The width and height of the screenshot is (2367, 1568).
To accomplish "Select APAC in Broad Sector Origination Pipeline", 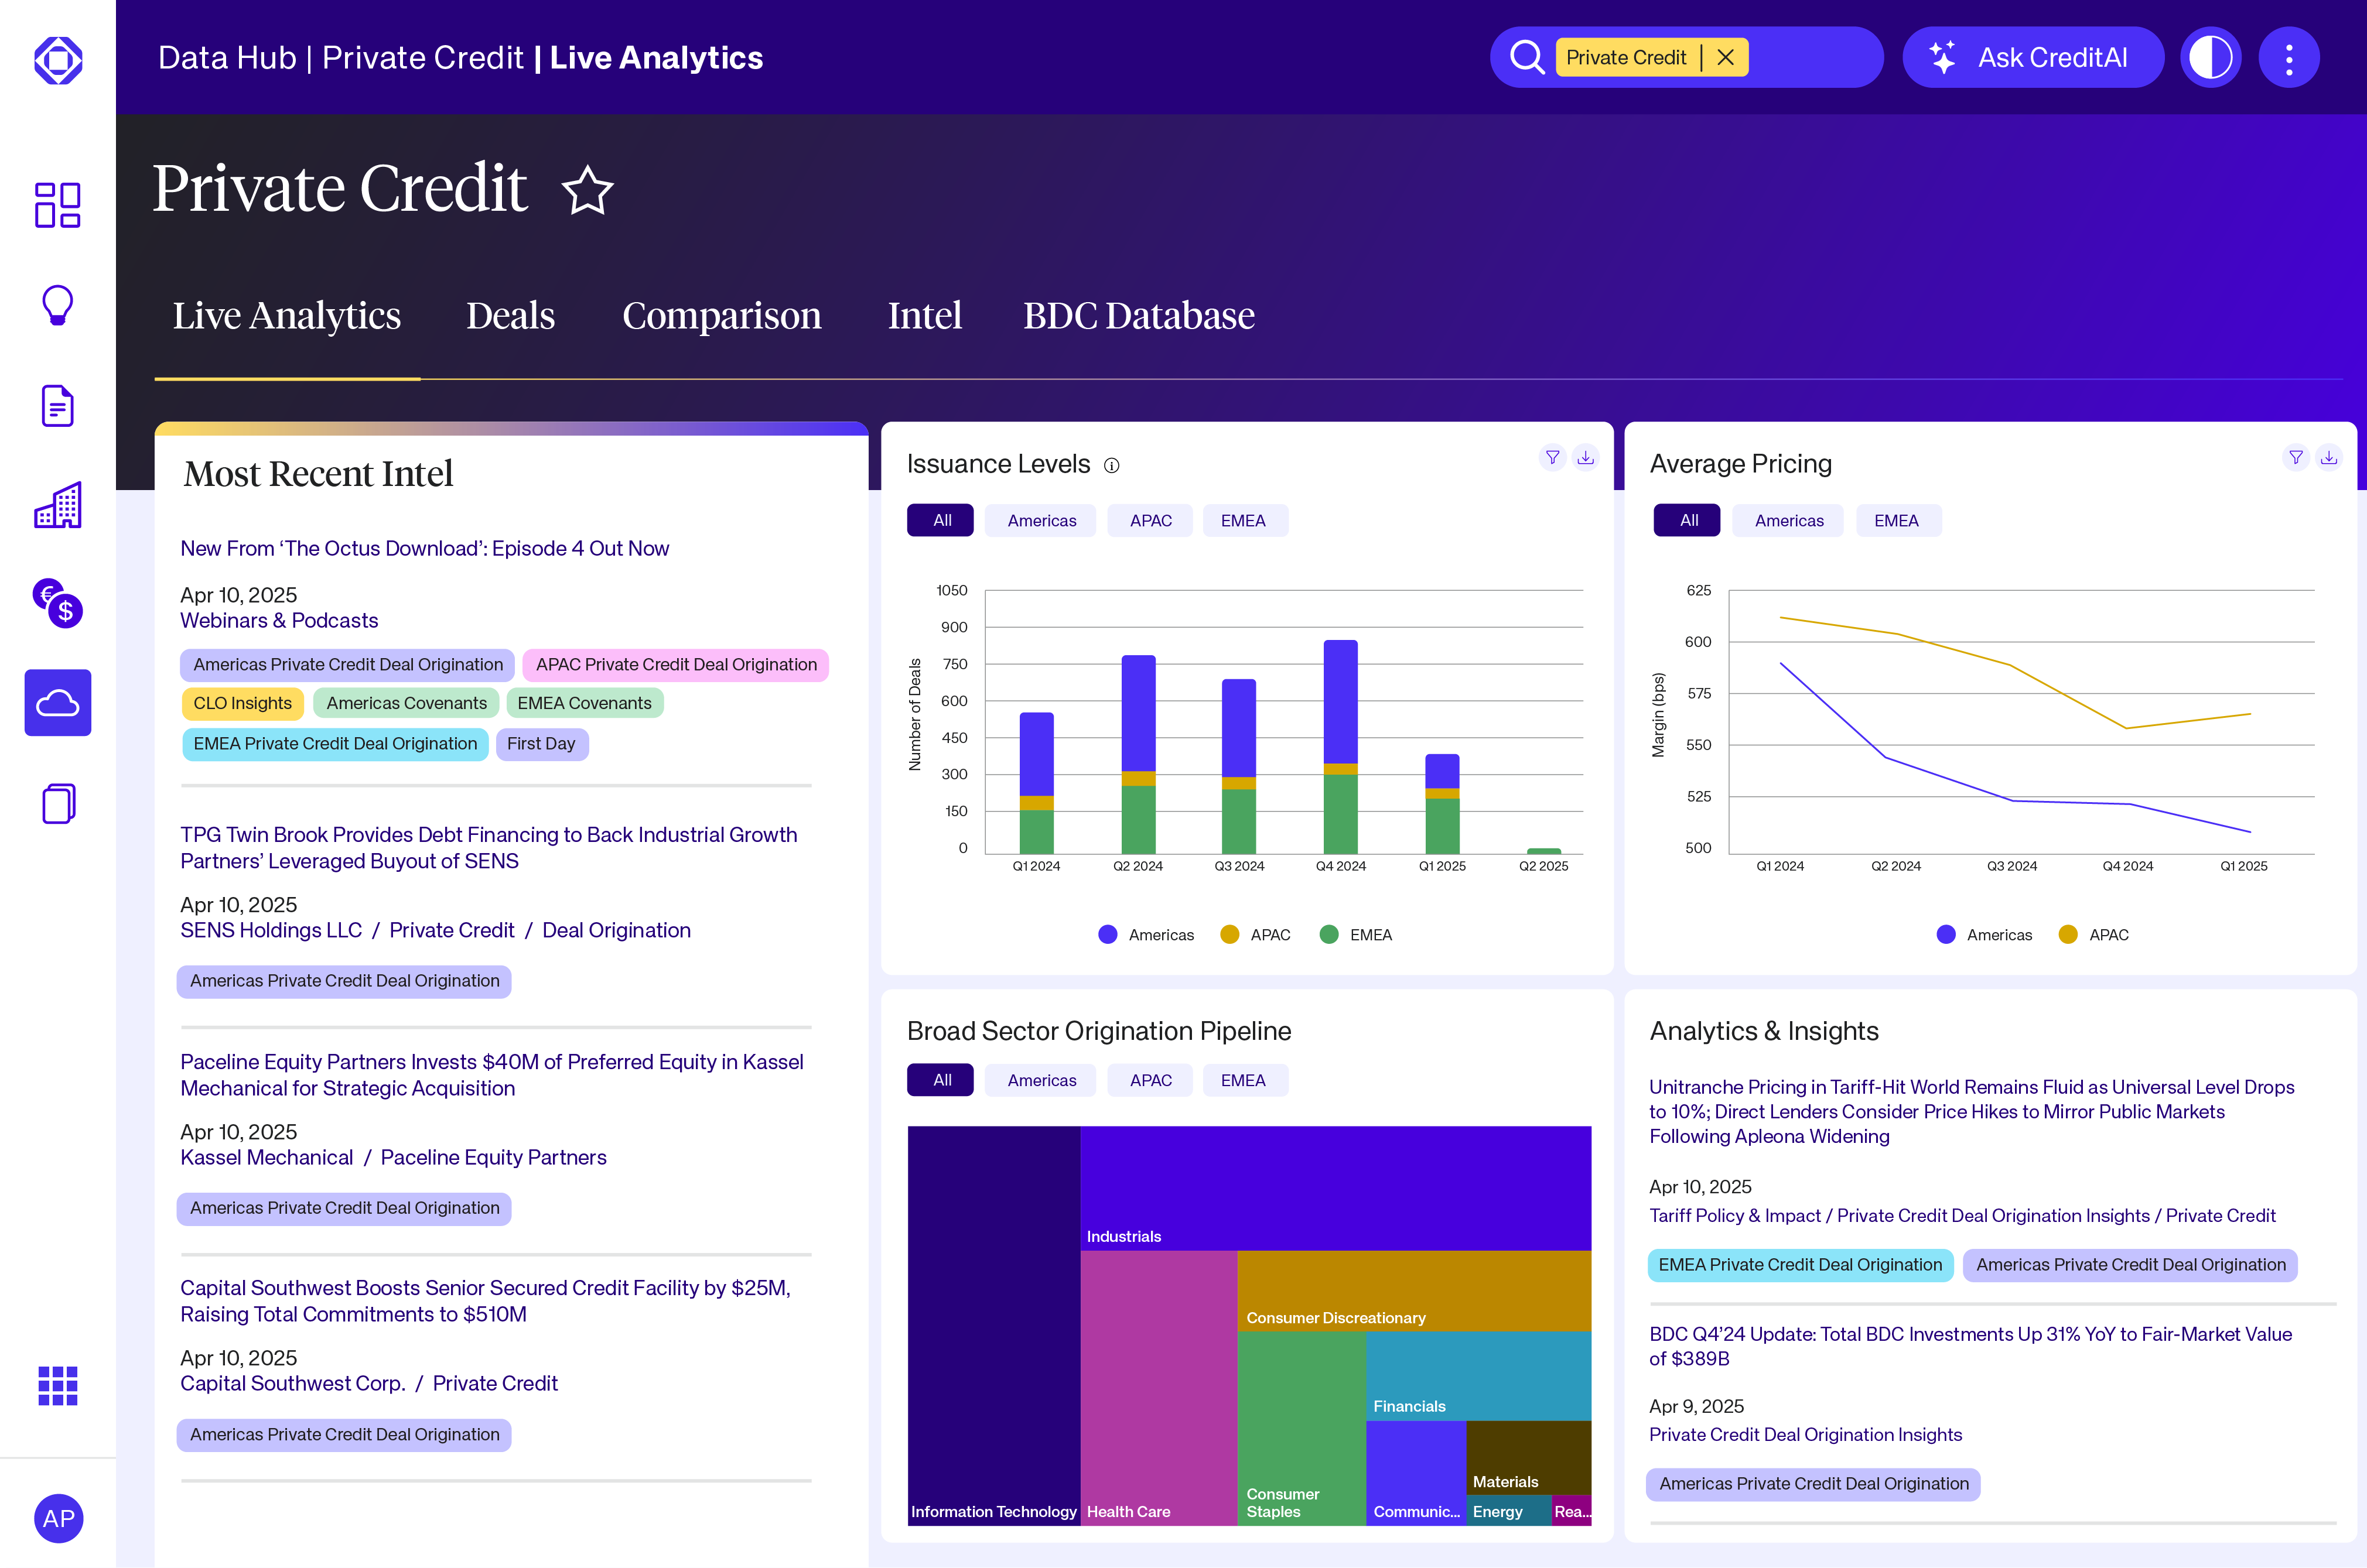I will pyautogui.click(x=1149, y=1080).
